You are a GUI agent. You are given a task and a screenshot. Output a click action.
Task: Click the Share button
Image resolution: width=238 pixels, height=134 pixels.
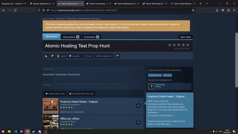[89, 56]
